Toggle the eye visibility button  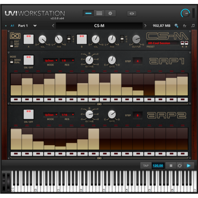tap(132, 14)
